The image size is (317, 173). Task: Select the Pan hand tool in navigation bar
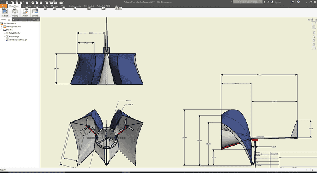[313, 32]
